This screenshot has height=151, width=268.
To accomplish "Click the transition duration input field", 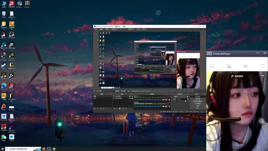I will coord(182,99).
